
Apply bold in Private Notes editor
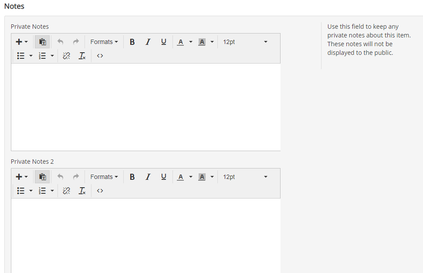pyautogui.click(x=132, y=42)
